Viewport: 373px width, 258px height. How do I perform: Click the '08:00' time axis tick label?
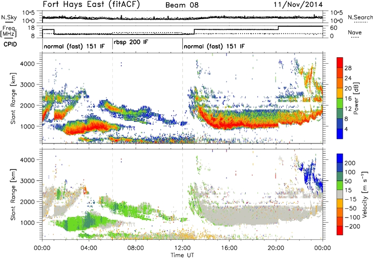pyautogui.click(x=136, y=248)
